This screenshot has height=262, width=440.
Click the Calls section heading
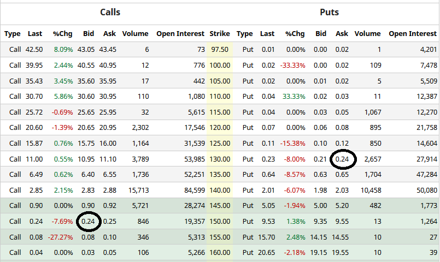[x=110, y=12]
